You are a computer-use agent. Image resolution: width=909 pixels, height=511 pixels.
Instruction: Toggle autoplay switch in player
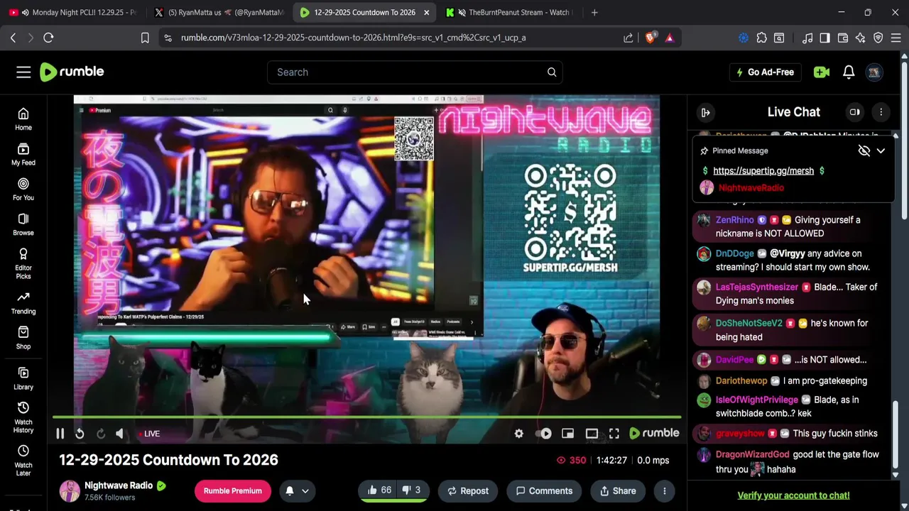pyautogui.click(x=545, y=434)
